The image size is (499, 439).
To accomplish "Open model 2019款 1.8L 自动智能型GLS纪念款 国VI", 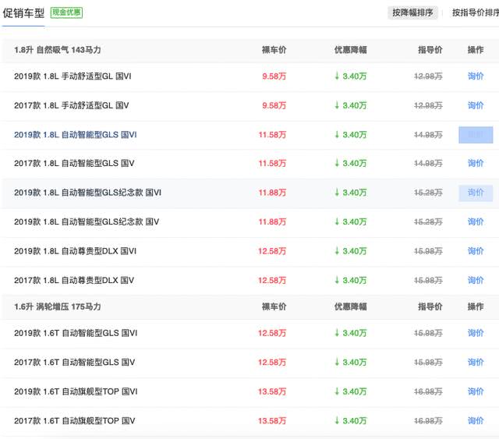I will (87, 193).
